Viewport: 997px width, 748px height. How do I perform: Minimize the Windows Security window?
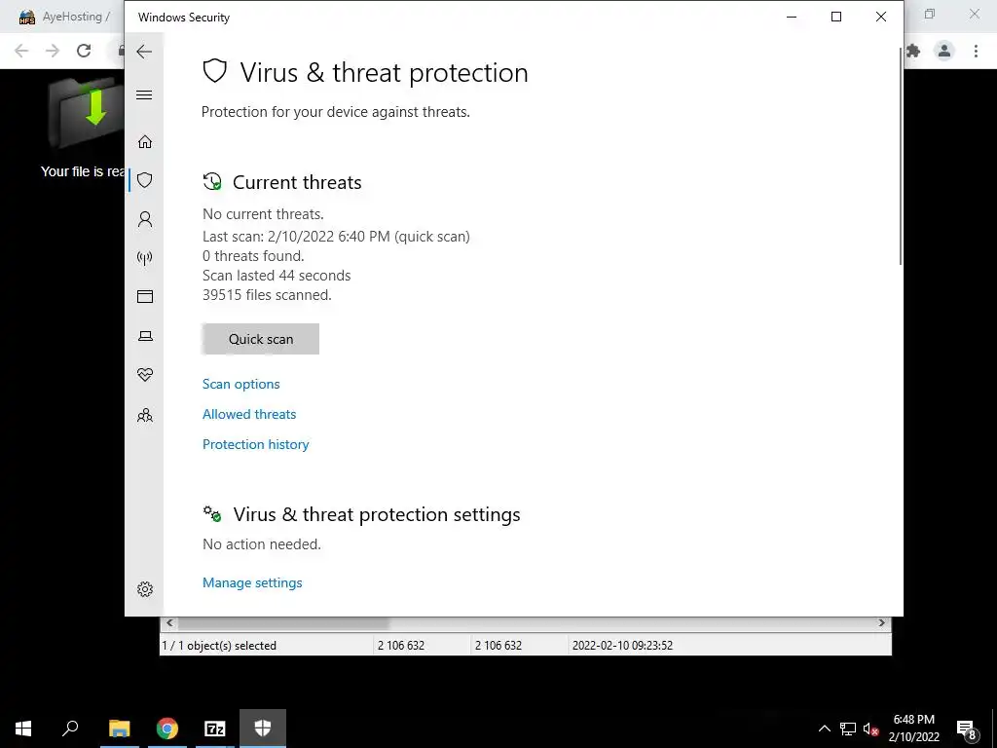click(792, 17)
